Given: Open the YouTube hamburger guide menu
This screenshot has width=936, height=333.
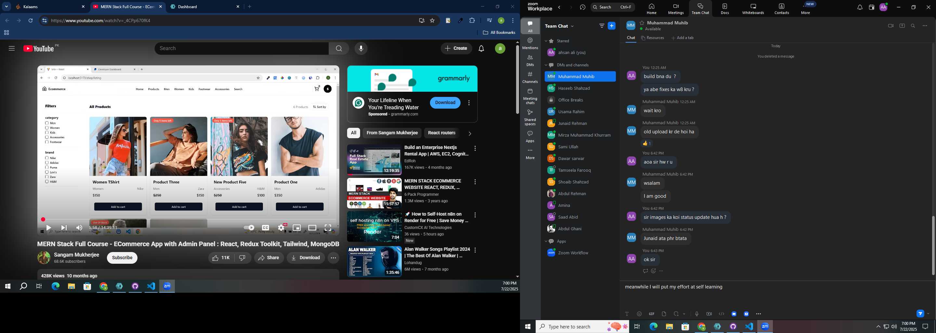Looking at the screenshot, I should (12, 48).
